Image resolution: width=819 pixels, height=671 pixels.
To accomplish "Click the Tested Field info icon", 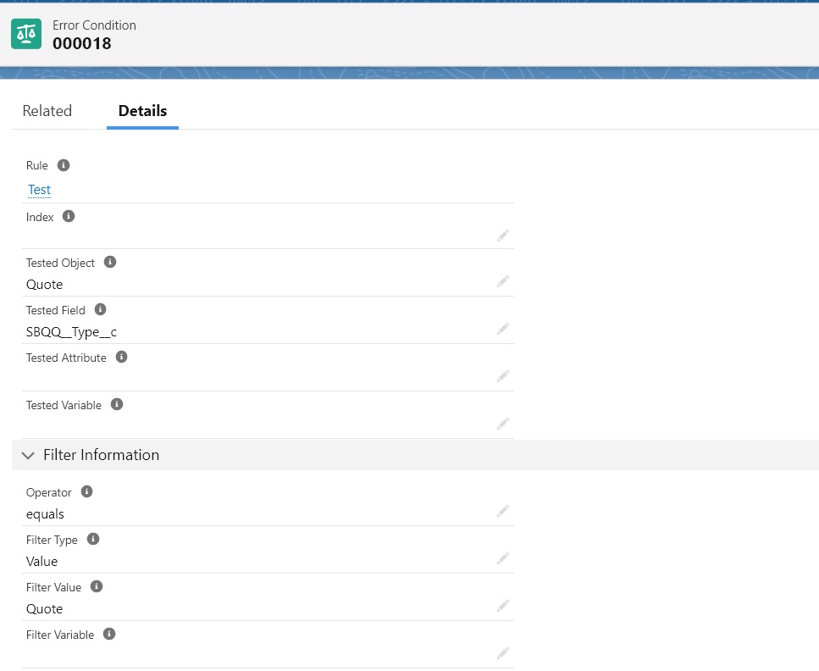I will pyautogui.click(x=100, y=309).
